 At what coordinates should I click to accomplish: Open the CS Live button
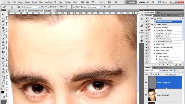click(x=163, y=2)
